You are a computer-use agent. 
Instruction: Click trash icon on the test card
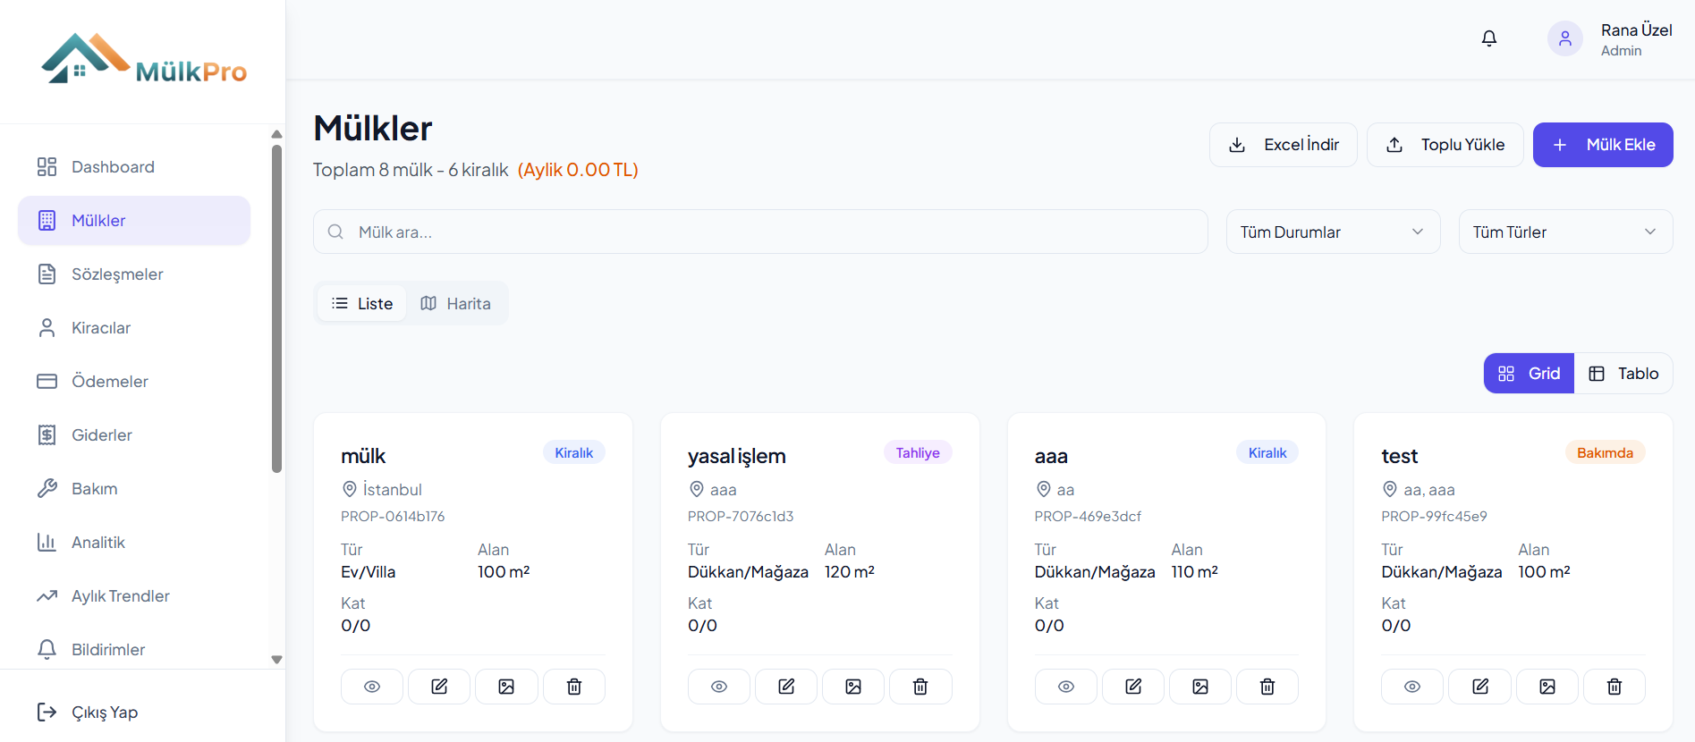1614,687
